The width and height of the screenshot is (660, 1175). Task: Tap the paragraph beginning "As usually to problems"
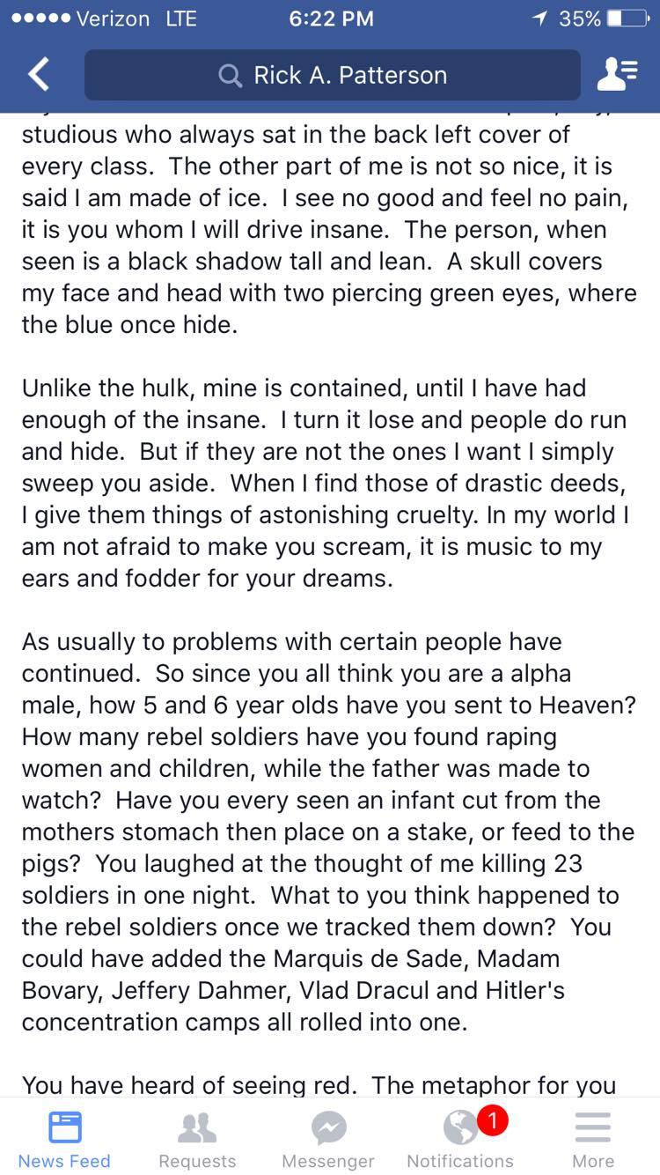[x=327, y=832]
